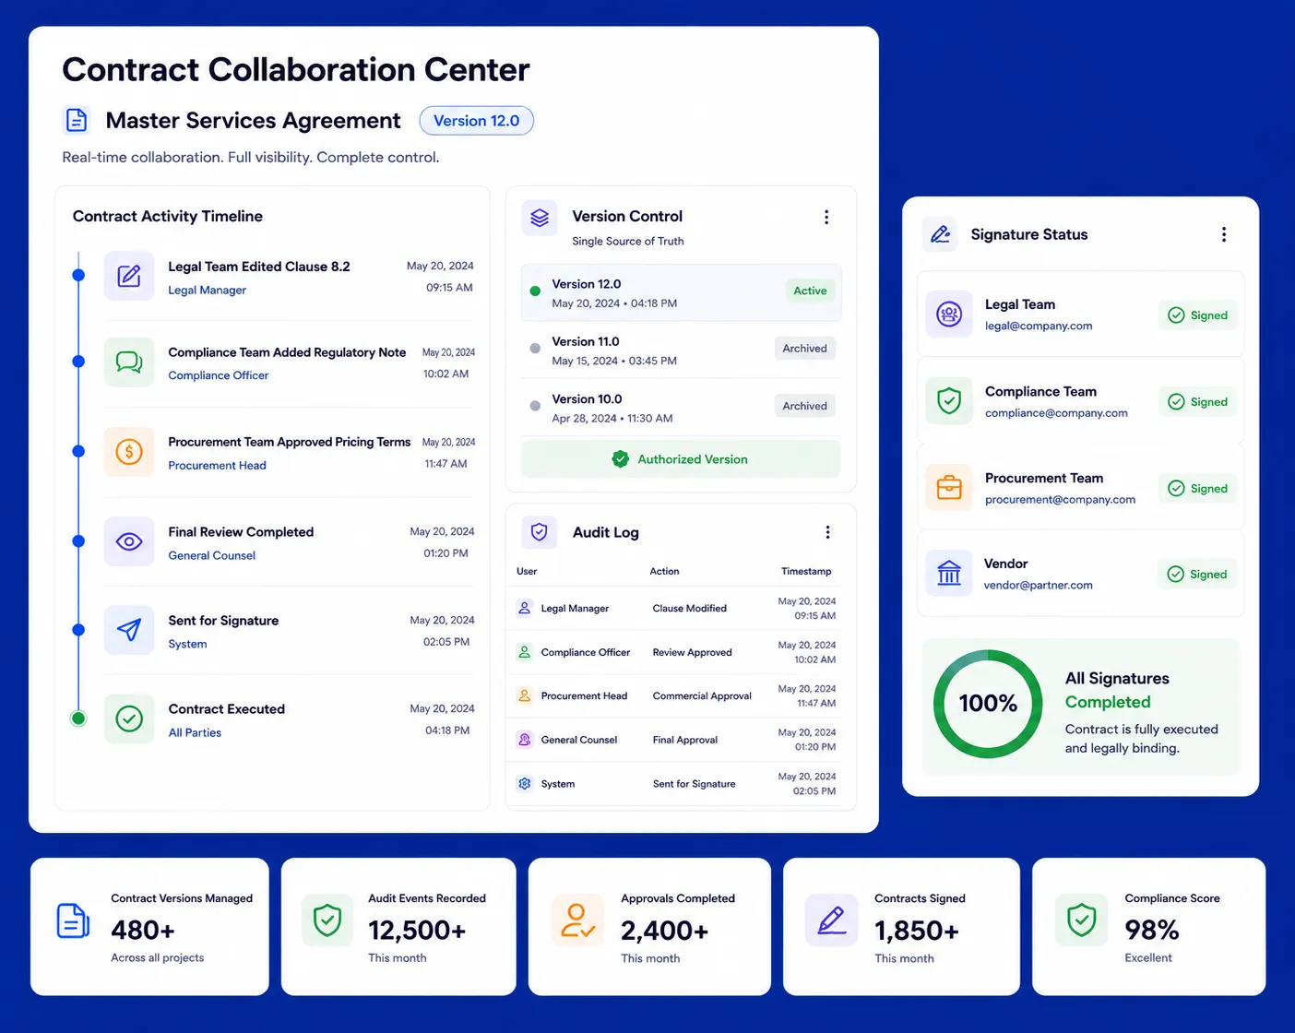This screenshot has height=1033, width=1295.
Task: Click the Final Approval action cell
Action: pyautogui.click(x=685, y=740)
